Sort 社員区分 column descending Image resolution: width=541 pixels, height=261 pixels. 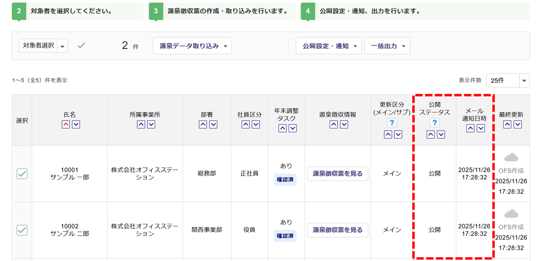tap(256, 125)
